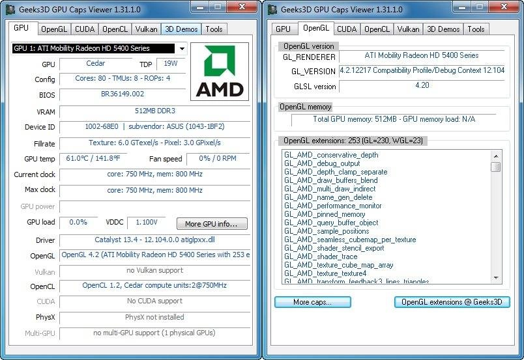Select GL_AMD_pinned_memory extension
524x360 pixels.
[x=325, y=214]
